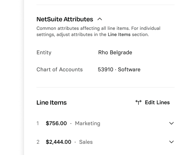Collapse the NetSuite Attributes section chevron
Image resolution: width=187 pixels, height=155 pixels.
pos(100,19)
